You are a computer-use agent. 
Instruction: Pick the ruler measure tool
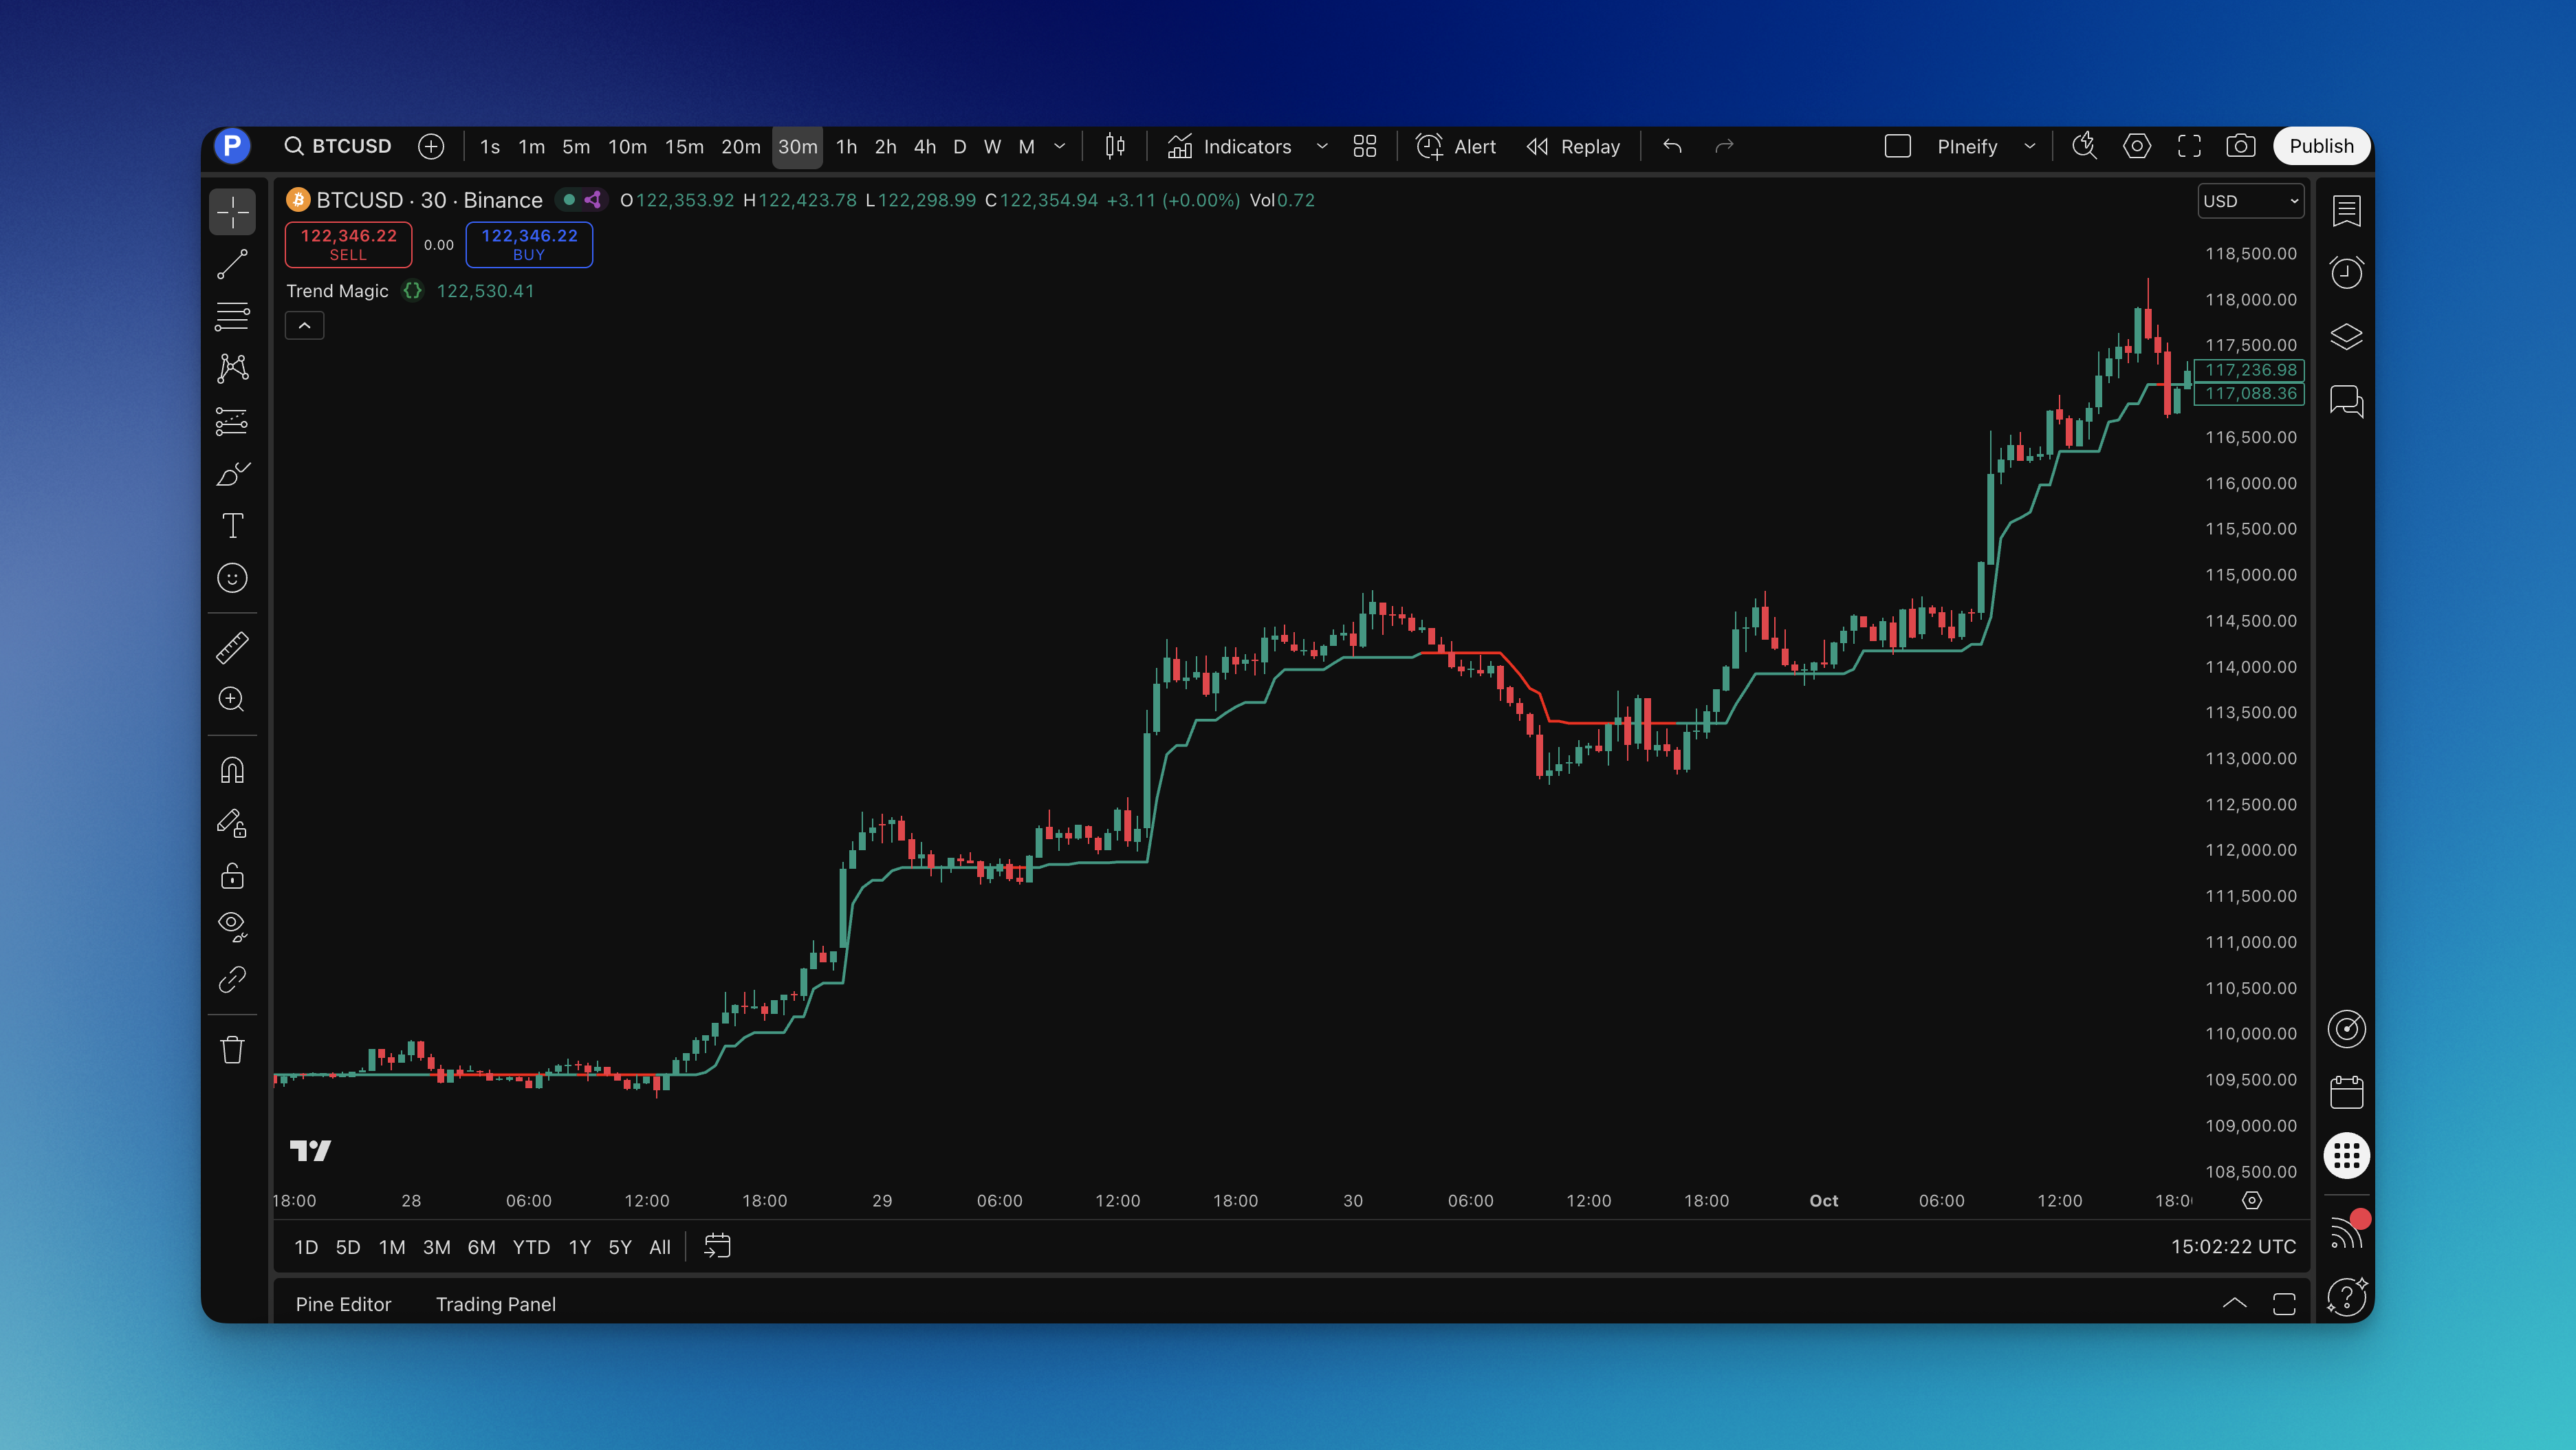[x=232, y=648]
